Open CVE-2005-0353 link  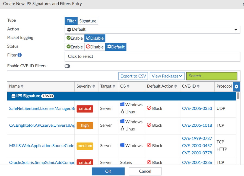[x=197, y=108]
